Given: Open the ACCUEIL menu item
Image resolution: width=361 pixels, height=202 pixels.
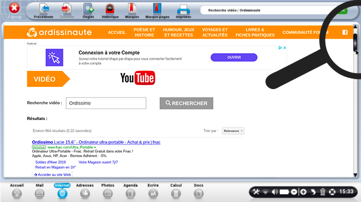Looking at the screenshot, I should [117, 32].
